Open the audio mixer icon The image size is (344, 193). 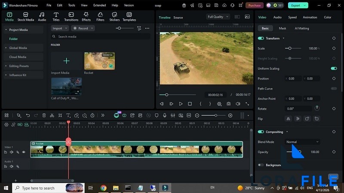[x=173, y=115]
